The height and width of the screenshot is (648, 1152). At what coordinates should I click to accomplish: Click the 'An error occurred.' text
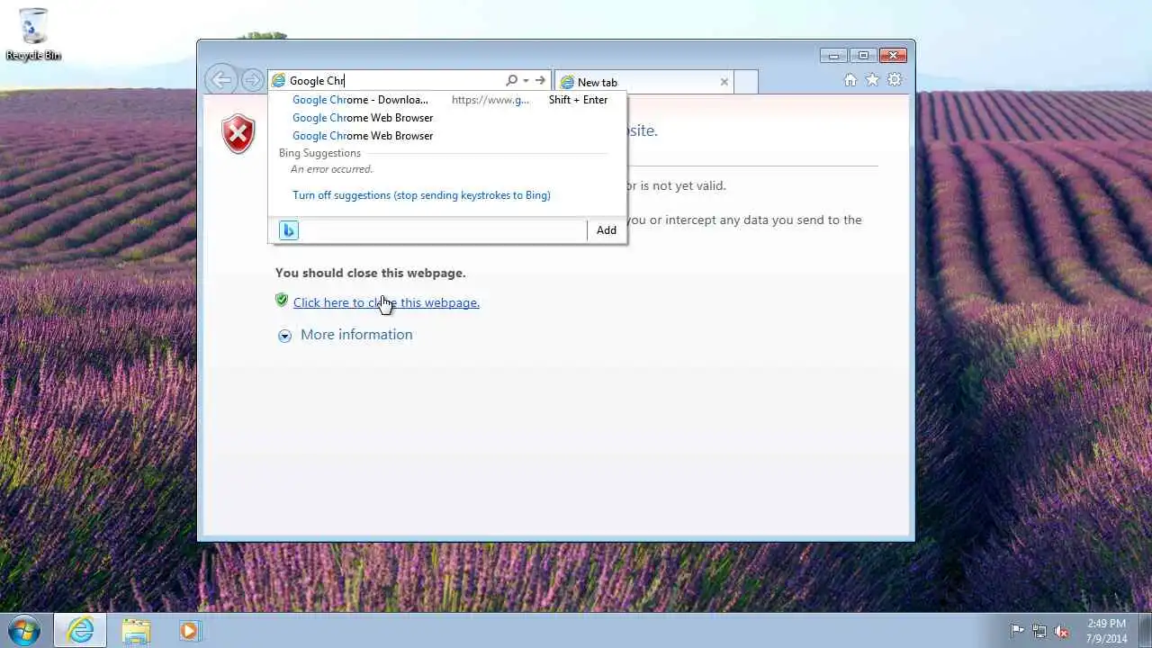click(x=331, y=169)
